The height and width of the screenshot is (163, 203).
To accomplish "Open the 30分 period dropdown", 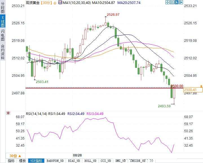I will tap(15, 156).
